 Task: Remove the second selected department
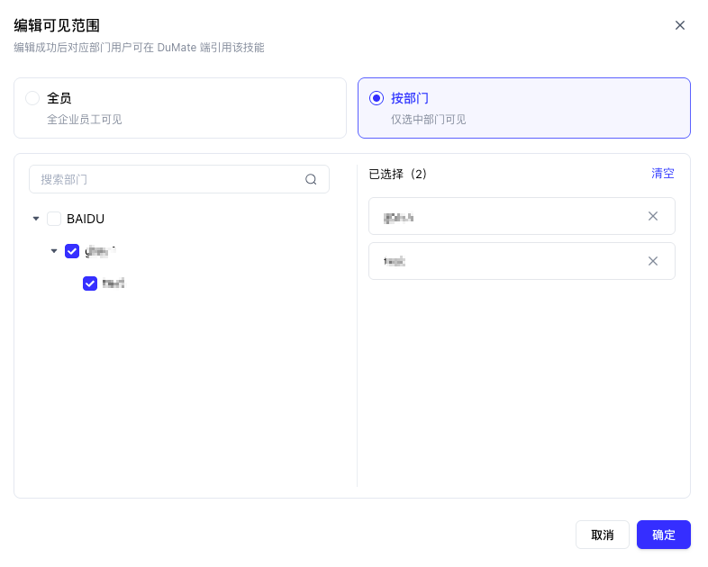653,261
